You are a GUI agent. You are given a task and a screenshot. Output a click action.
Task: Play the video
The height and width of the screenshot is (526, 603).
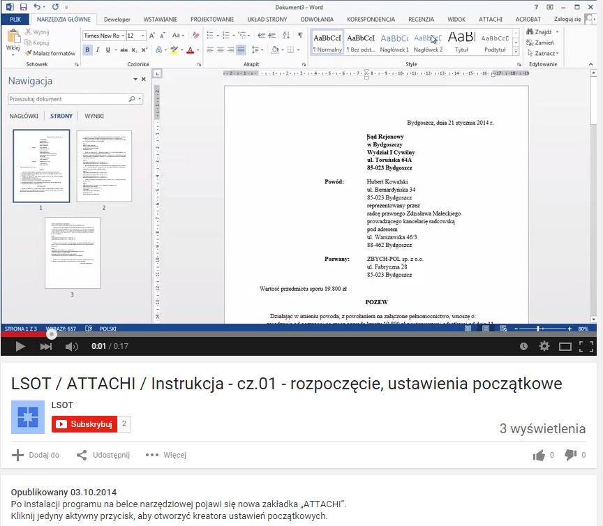coord(20,347)
